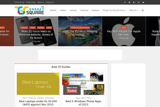Click Best category under laptops article

tap(25, 98)
